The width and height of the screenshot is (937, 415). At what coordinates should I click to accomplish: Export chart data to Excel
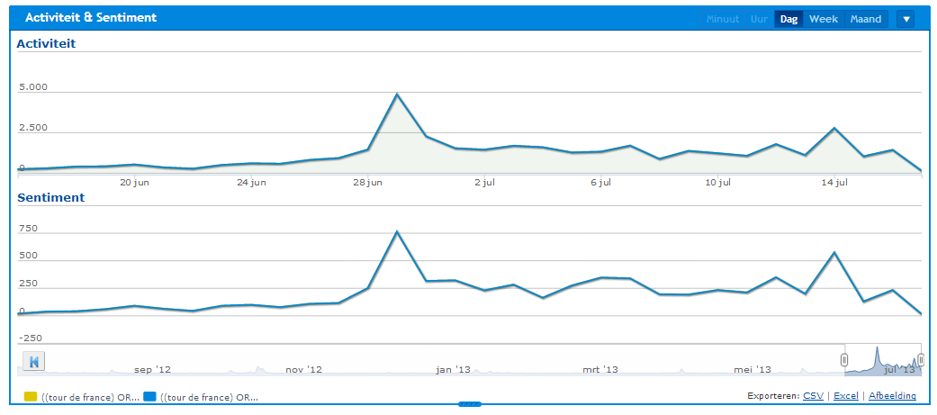(845, 395)
